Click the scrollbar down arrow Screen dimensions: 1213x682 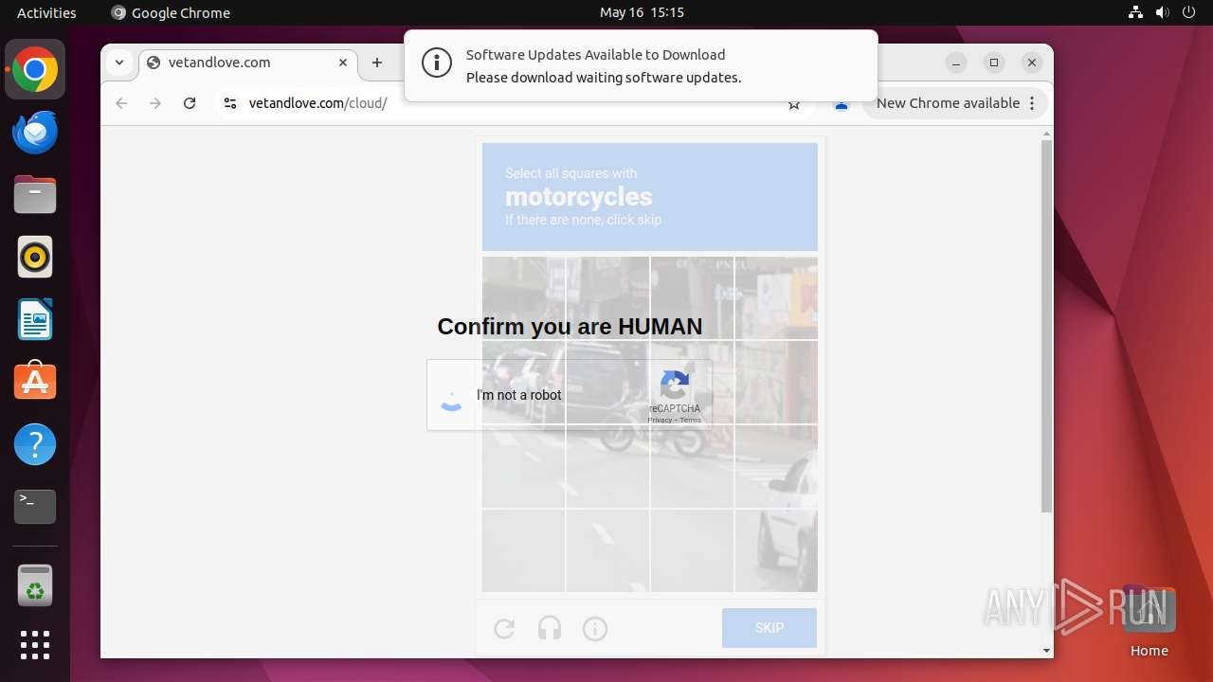[1047, 651]
